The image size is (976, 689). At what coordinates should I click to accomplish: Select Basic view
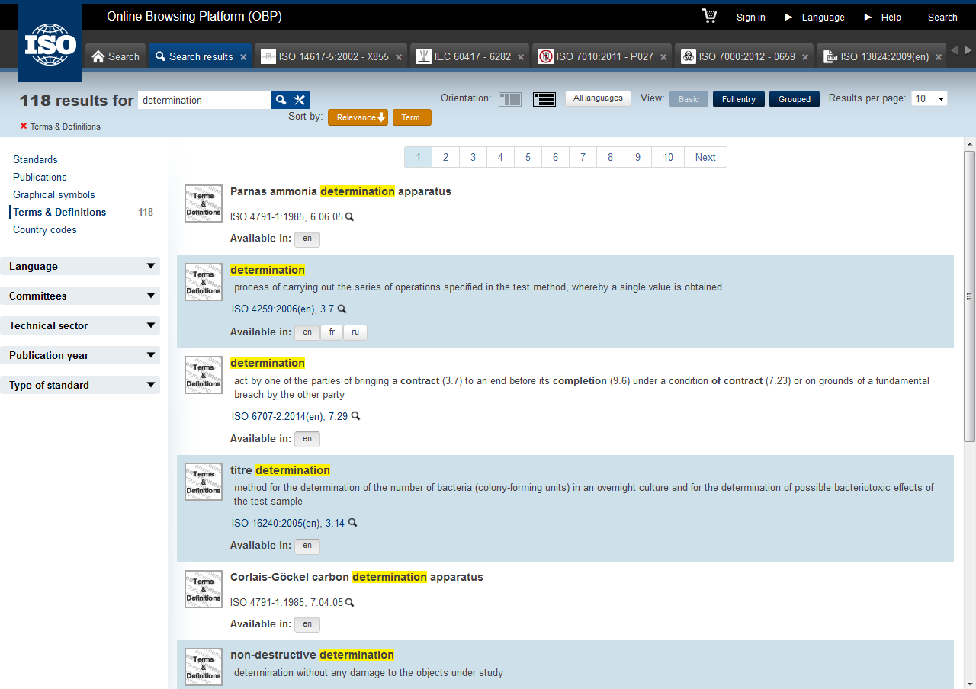(689, 99)
